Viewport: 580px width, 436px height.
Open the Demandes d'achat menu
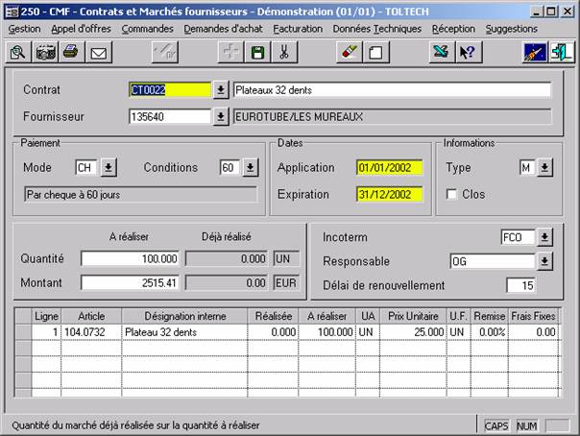[x=223, y=29]
